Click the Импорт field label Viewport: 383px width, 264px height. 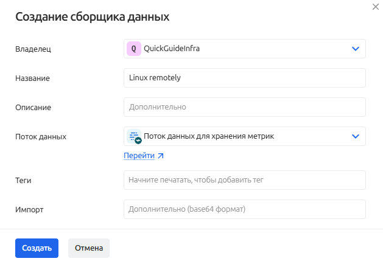pos(30,210)
